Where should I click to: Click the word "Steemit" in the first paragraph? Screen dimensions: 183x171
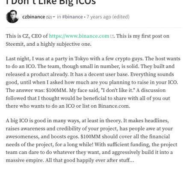point(14,44)
